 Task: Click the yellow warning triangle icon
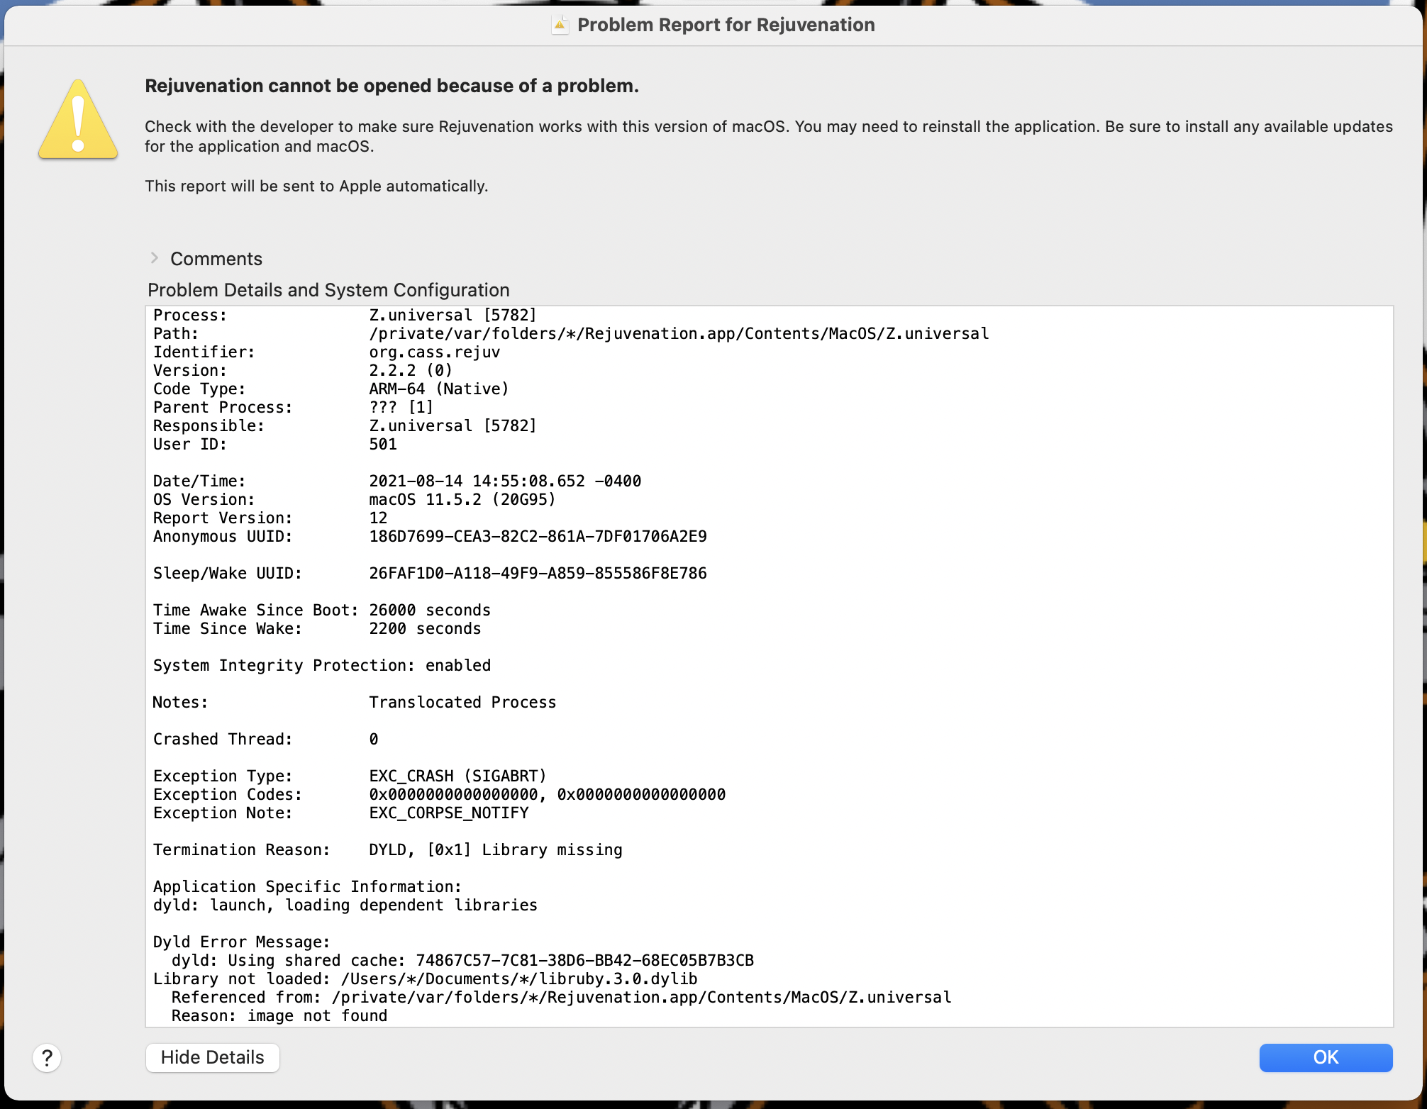(78, 118)
